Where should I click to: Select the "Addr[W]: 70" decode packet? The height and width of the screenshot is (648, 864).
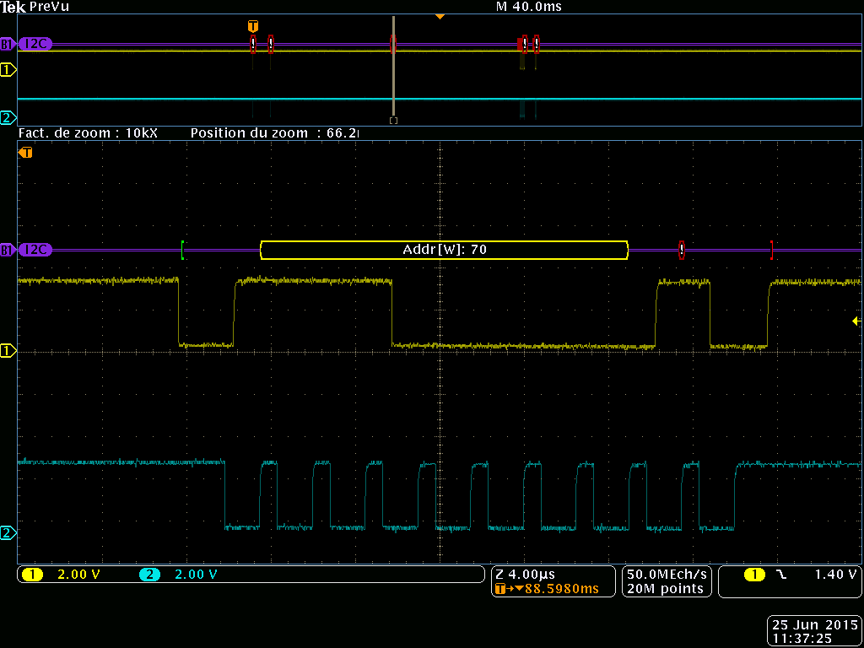pos(444,250)
